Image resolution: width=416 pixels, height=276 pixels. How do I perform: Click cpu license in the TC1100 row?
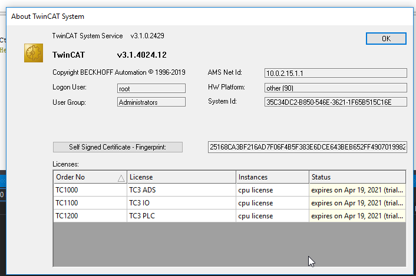(x=272, y=203)
